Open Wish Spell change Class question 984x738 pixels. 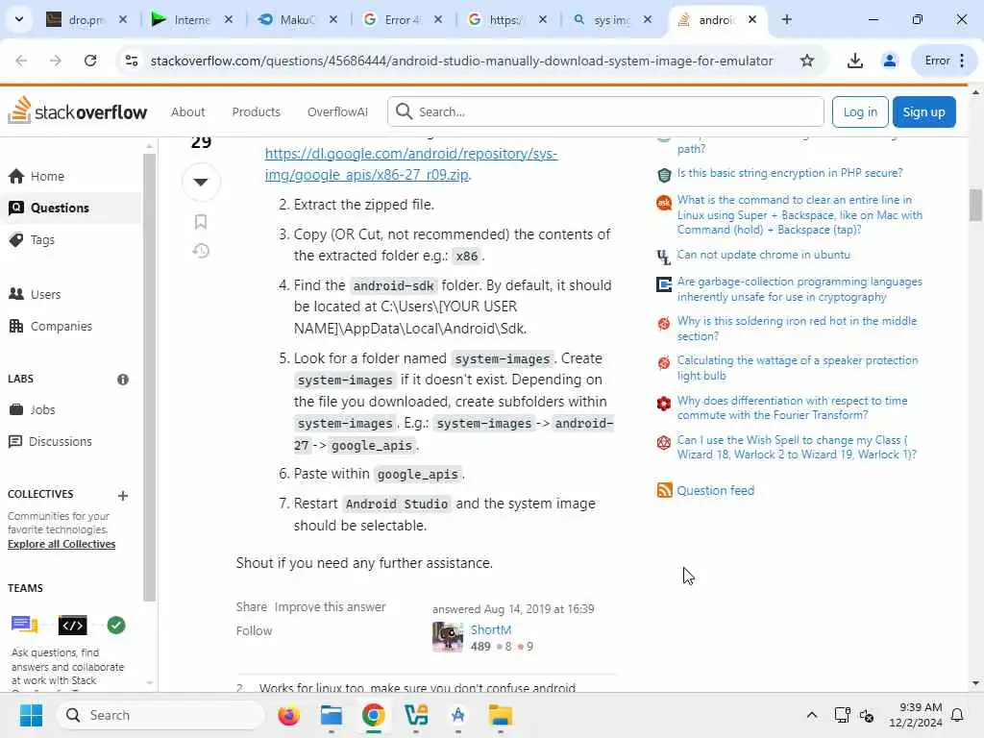tap(797, 447)
